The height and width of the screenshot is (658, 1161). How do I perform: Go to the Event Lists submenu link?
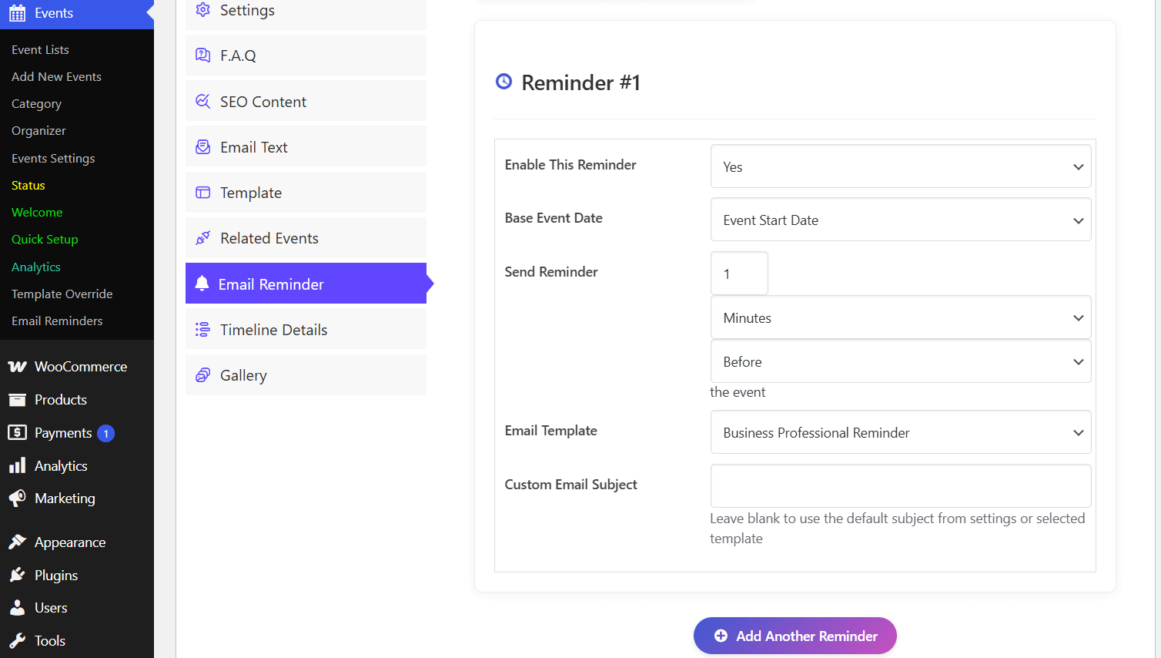click(x=40, y=49)
